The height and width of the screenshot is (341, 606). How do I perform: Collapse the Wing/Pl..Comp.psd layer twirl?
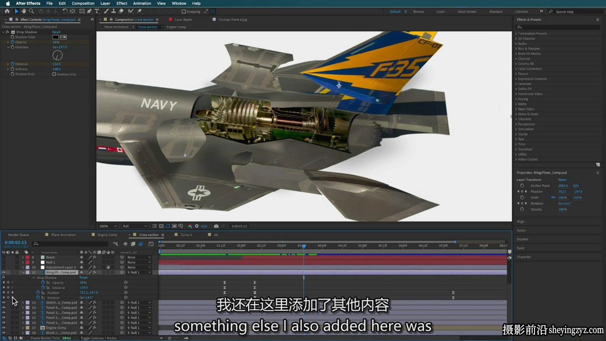pyautogui.click(x=23, y=272)
